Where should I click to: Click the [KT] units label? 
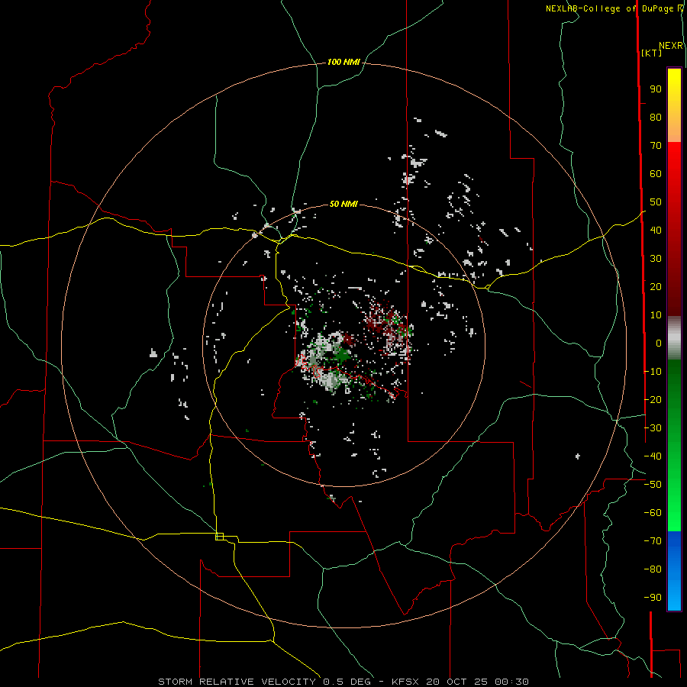pos(651,53)
